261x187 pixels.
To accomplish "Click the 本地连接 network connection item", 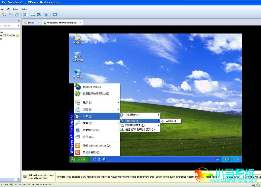I will click(171, 121).
